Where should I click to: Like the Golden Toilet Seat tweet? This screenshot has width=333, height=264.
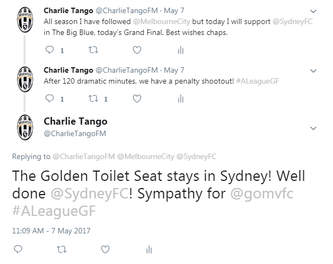pos(105,249)
